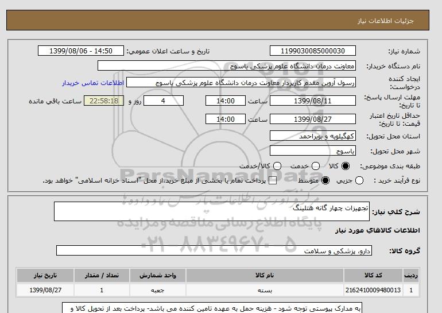
Task: Toggle the Islamic treasury bonds payment checkbox
Action: pyautogui.click(x=273, y=181)
